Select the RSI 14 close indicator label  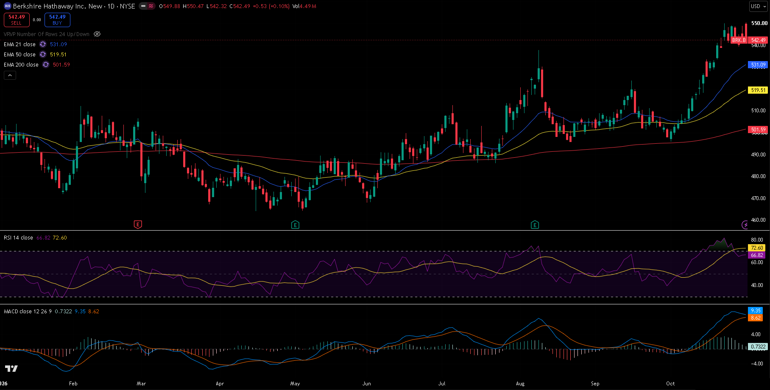18,237
